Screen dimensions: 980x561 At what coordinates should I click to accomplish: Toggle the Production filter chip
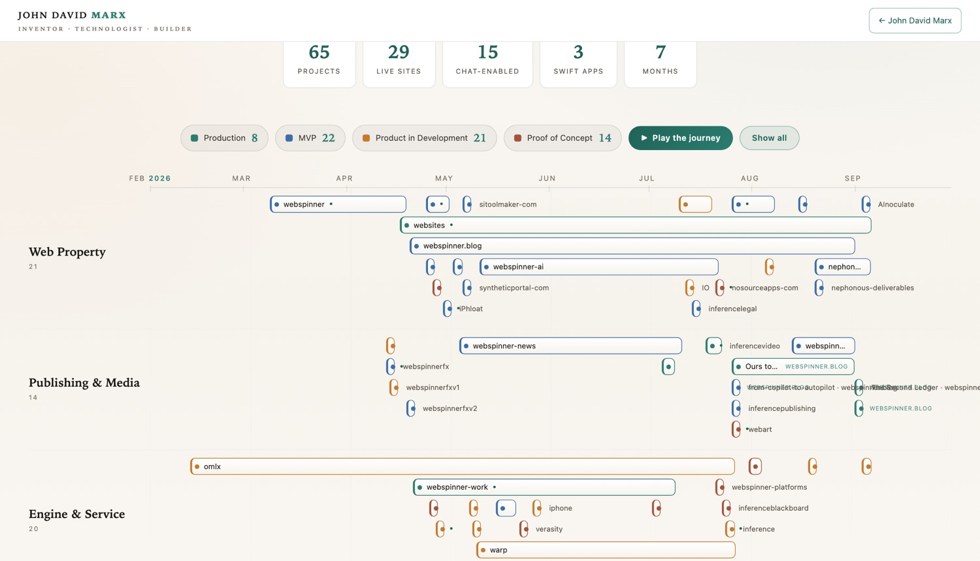pos(224,138)
